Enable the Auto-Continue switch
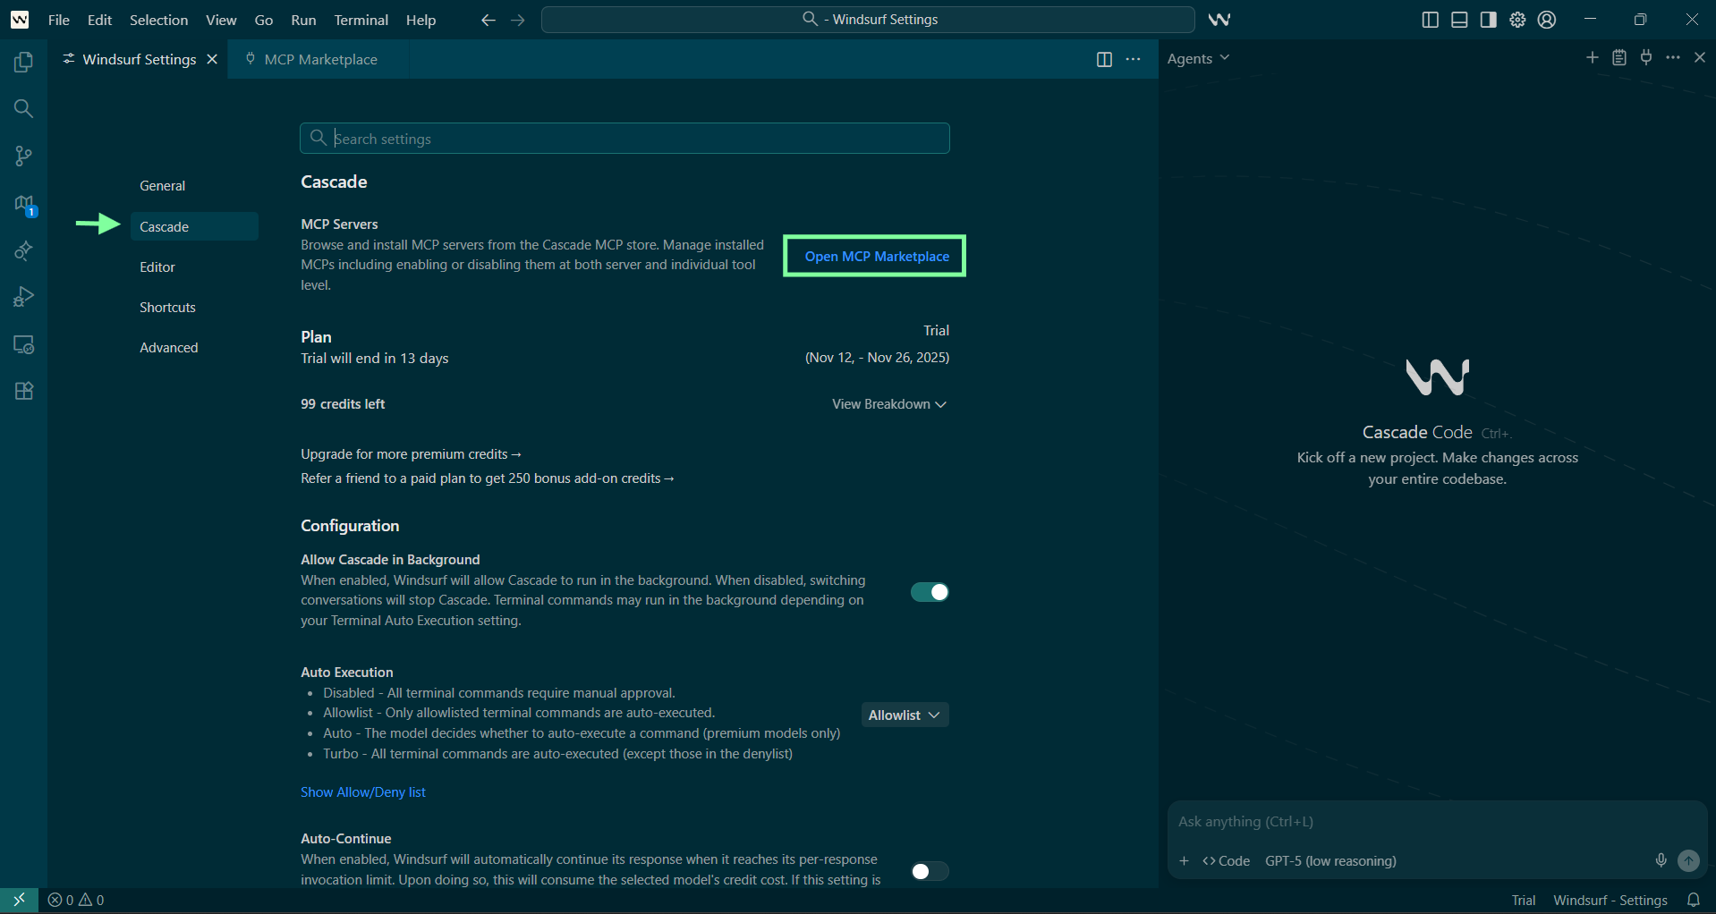Viewport: 1716px width, 914px height. pos(930,871)
